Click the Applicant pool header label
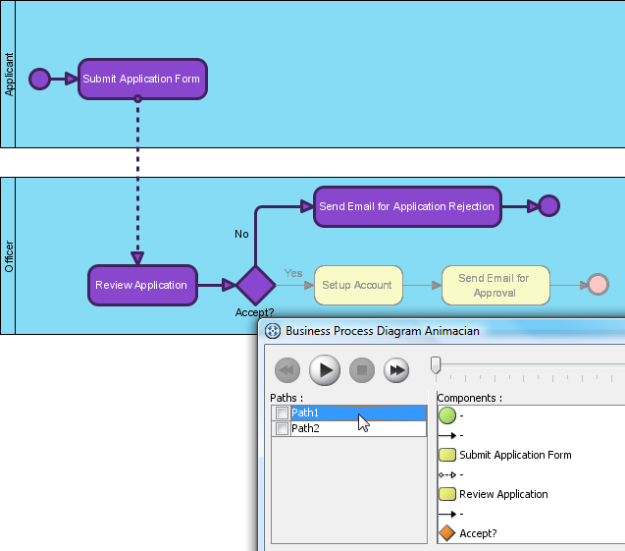This screenshot has height=551, width=625. tap(9, 75)
